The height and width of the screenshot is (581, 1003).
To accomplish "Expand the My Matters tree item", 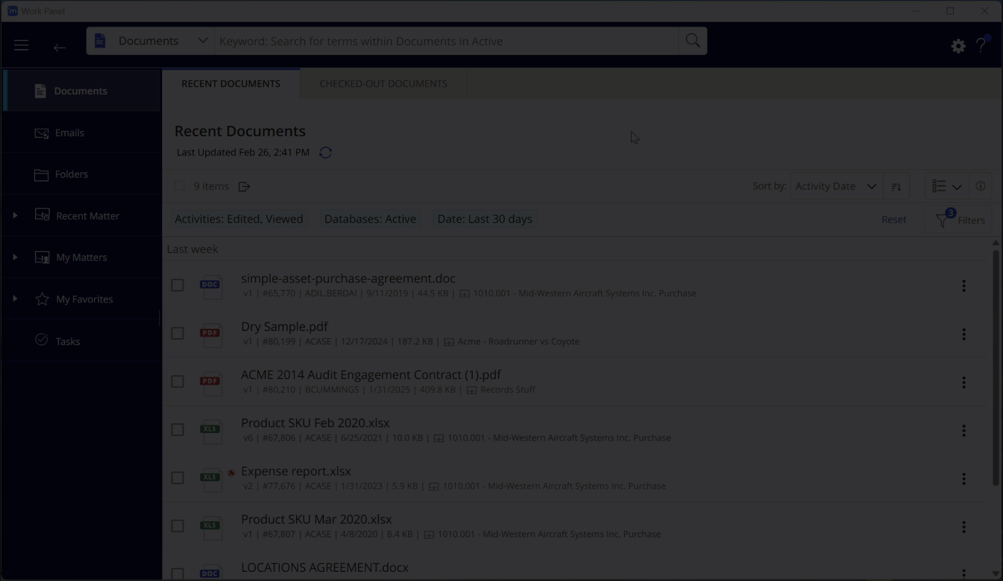I will 15,257.
